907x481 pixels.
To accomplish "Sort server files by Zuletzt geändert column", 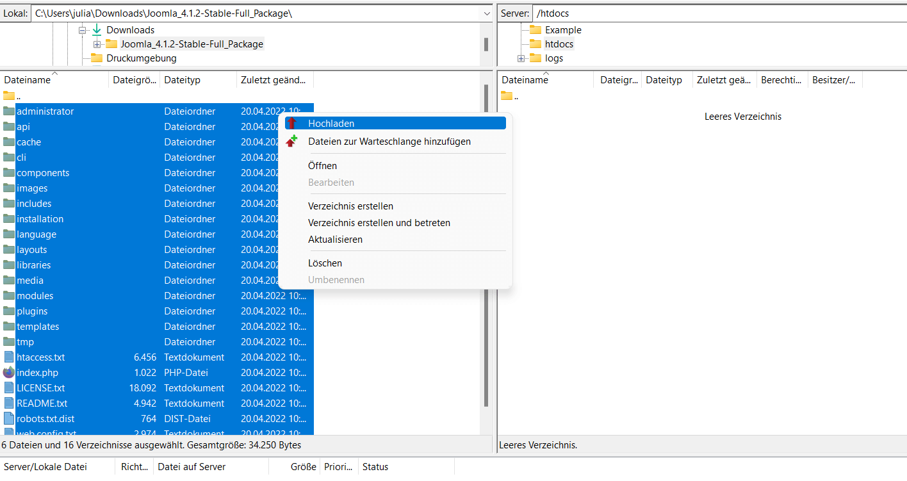I will tap(724, 80).
